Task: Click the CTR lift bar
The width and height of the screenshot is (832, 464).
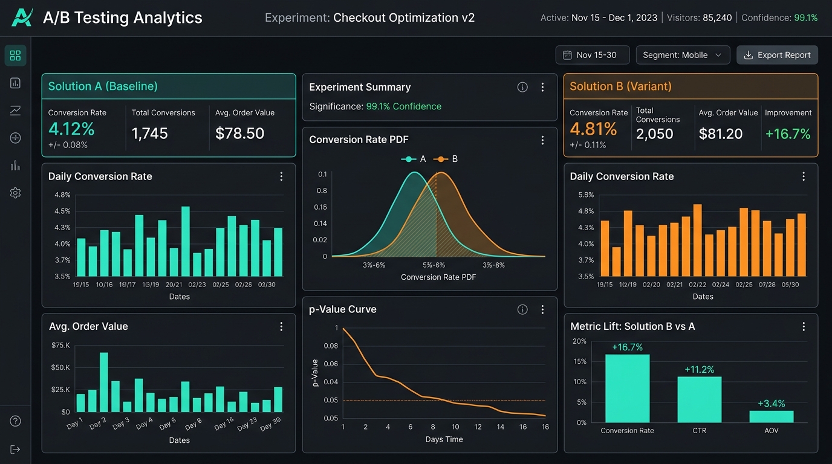Action: pos(700,399)
